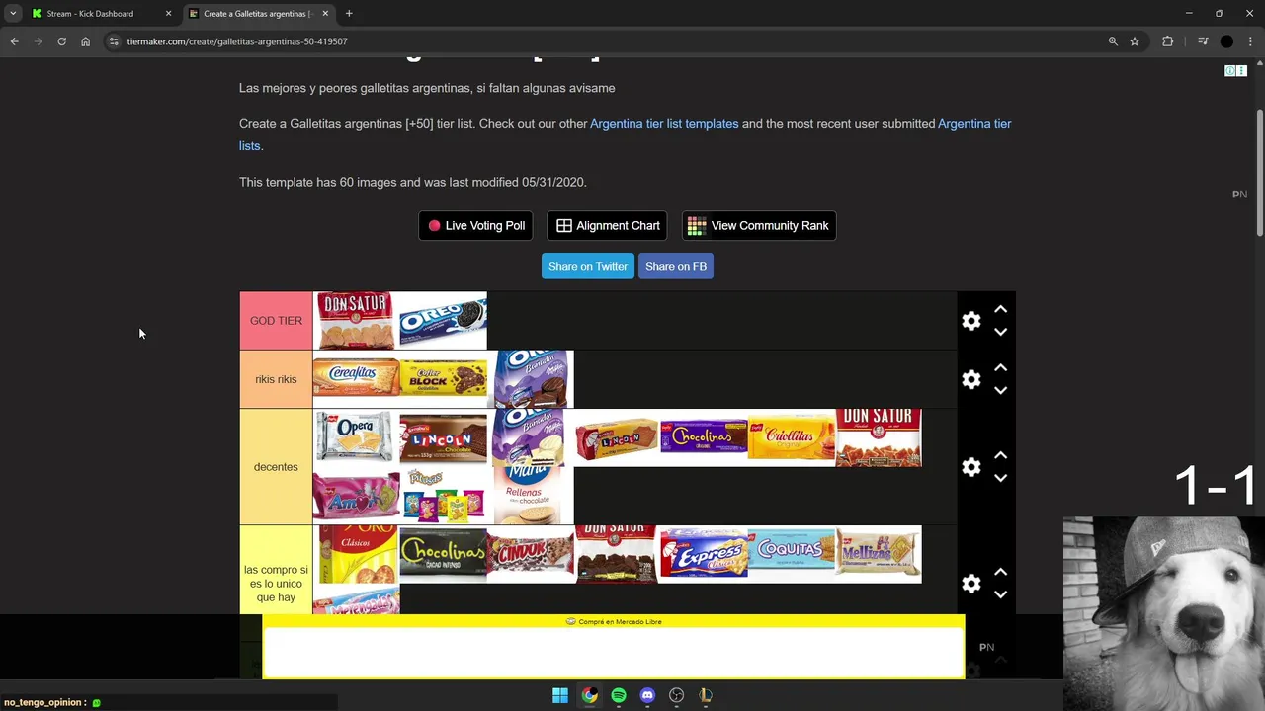Go to browser home page

(x=85, y=41)
